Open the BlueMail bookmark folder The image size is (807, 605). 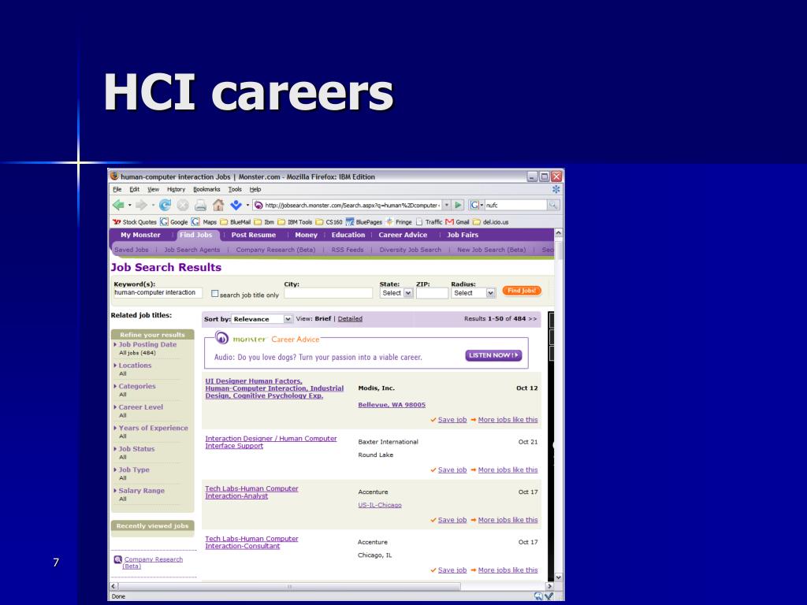235,222
